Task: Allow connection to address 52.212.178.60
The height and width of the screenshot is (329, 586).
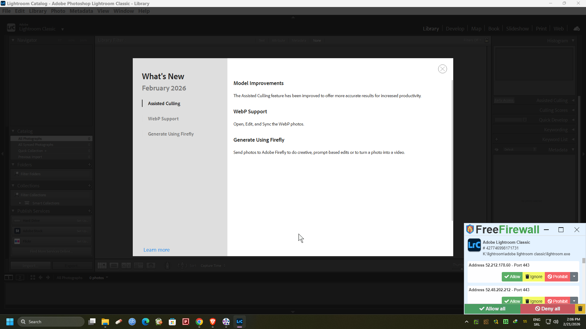Action: coord(512,277)
